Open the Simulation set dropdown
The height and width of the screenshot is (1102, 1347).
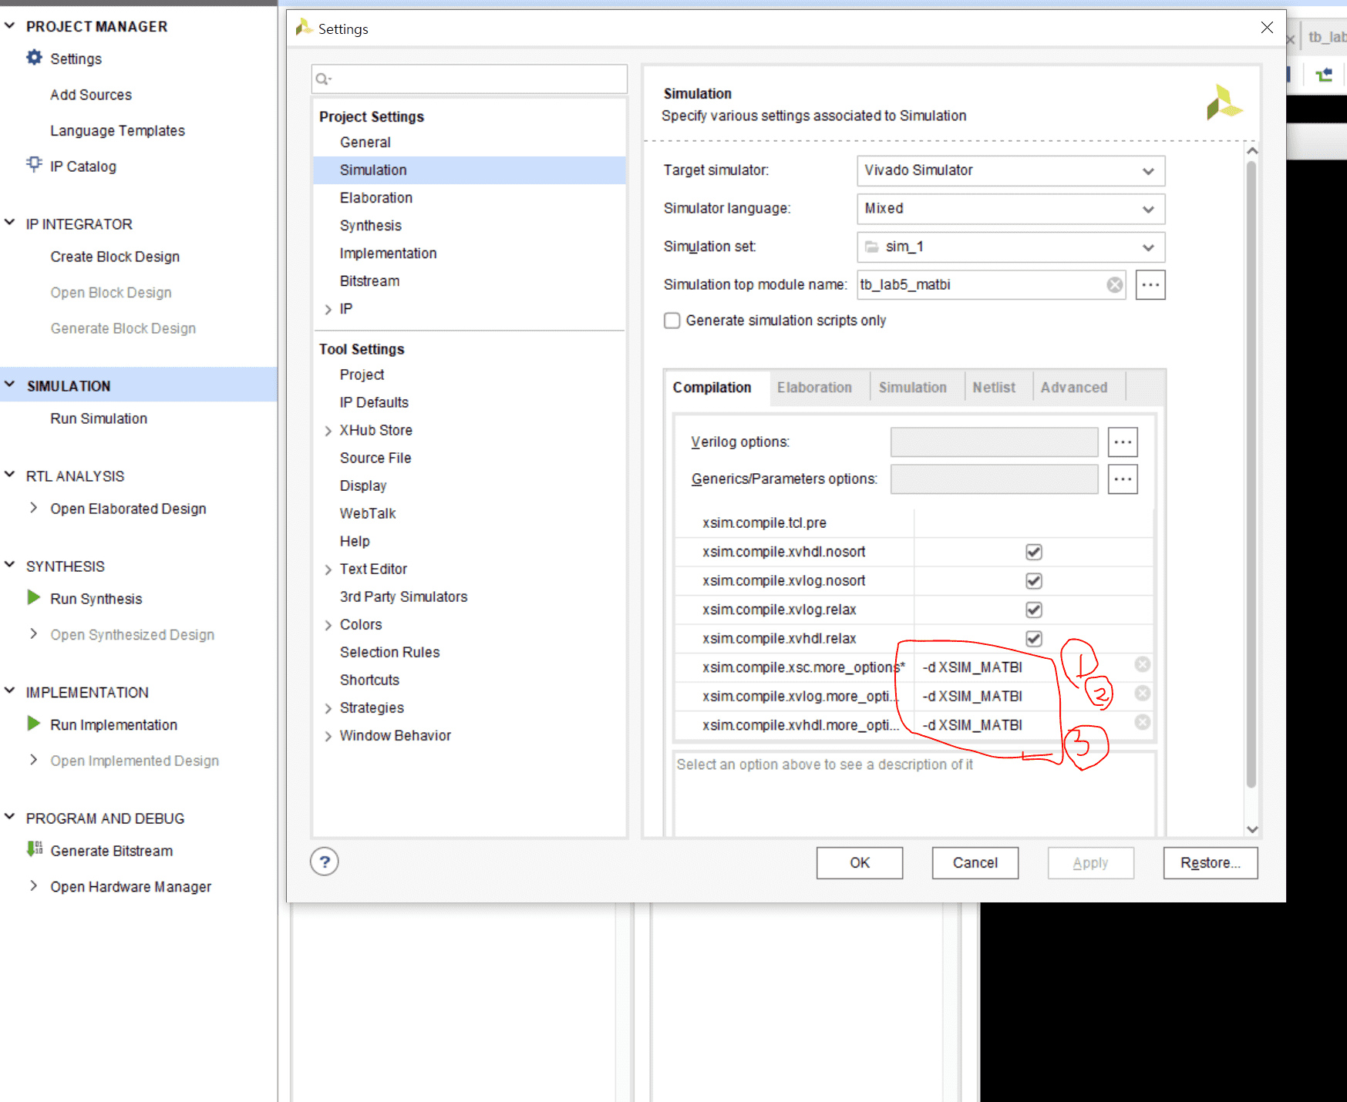click(x=1011, y=247)
